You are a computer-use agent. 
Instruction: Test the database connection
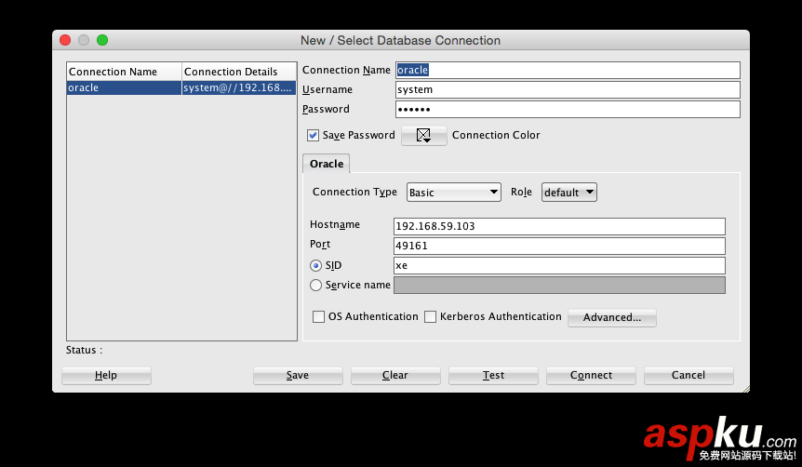(x=493, y=375)
